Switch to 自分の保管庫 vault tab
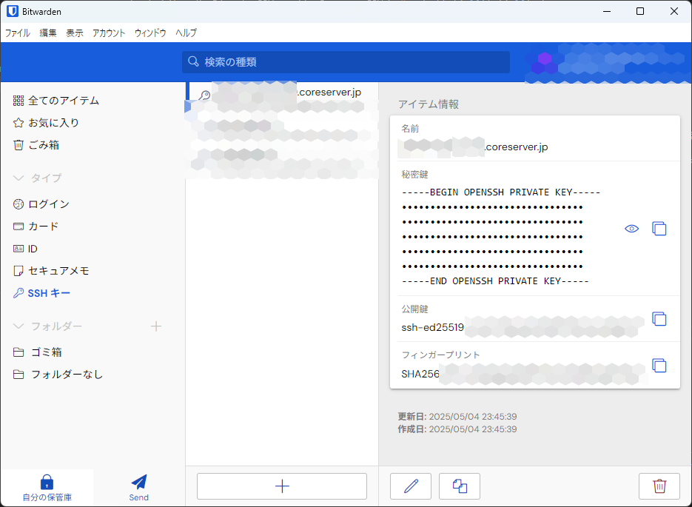This screenshot has height=507, width=692. 47,487
